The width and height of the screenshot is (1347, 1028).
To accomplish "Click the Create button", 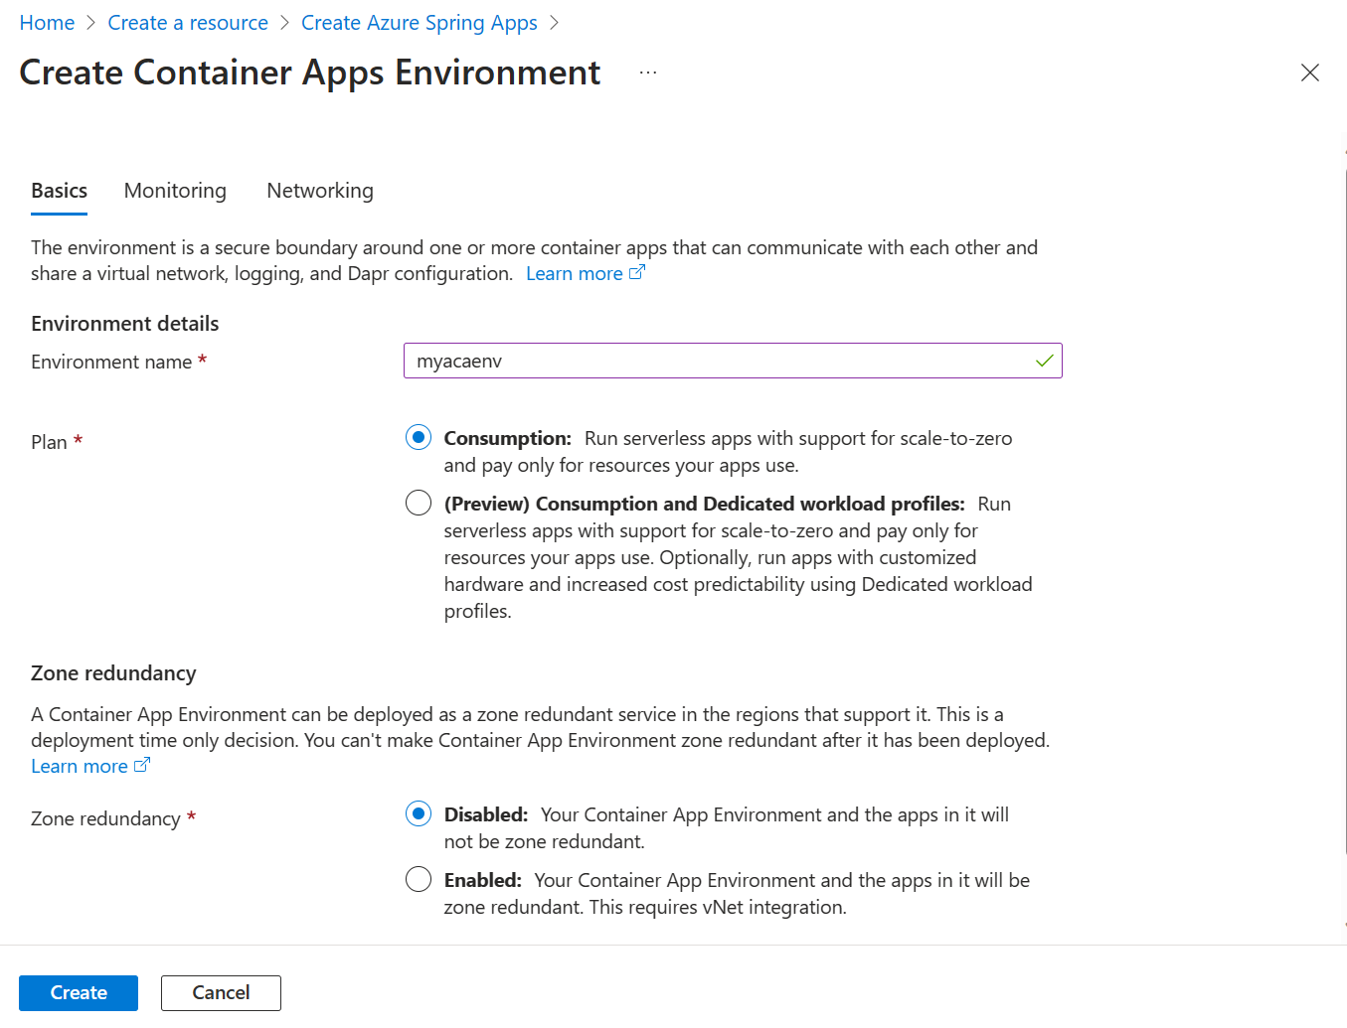I will (x=79, y=992).
